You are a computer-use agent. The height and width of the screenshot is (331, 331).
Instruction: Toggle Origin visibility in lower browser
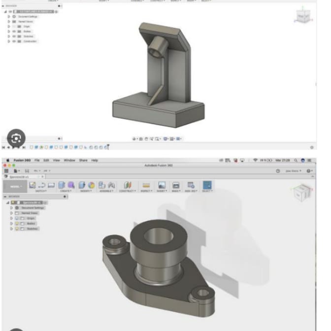click(x=17, y=218)
